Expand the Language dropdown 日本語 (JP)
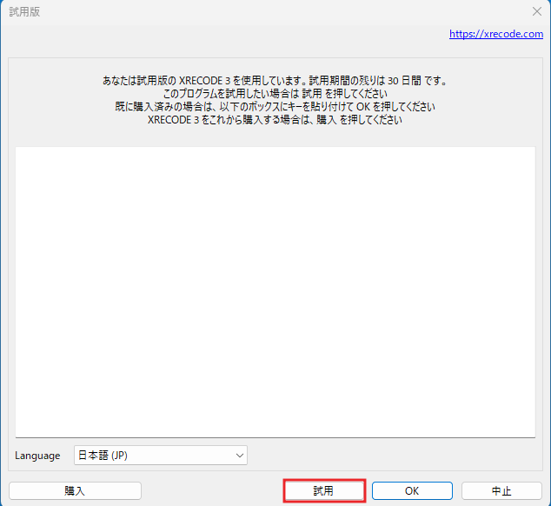This screenshot has height=506, width=551. point(161,455)
